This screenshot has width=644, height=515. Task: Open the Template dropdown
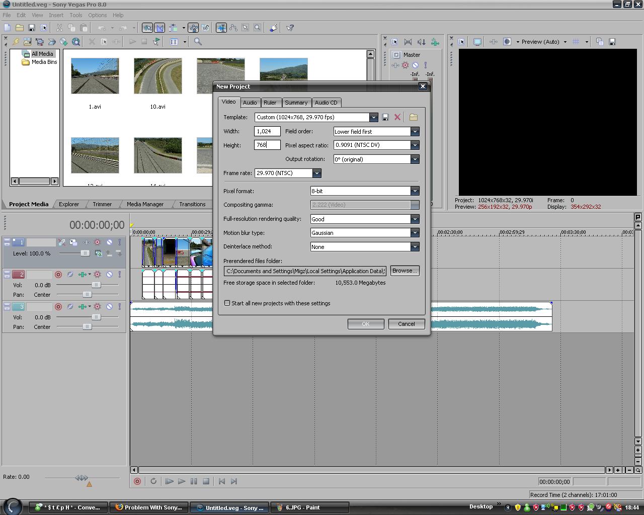click(373, 117)
